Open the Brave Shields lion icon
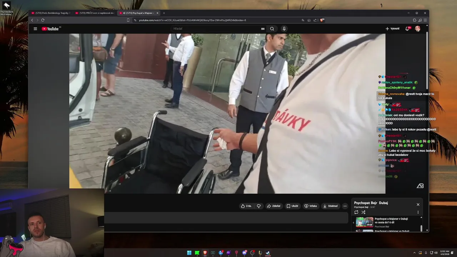The image size is (457, 257). 322,20
